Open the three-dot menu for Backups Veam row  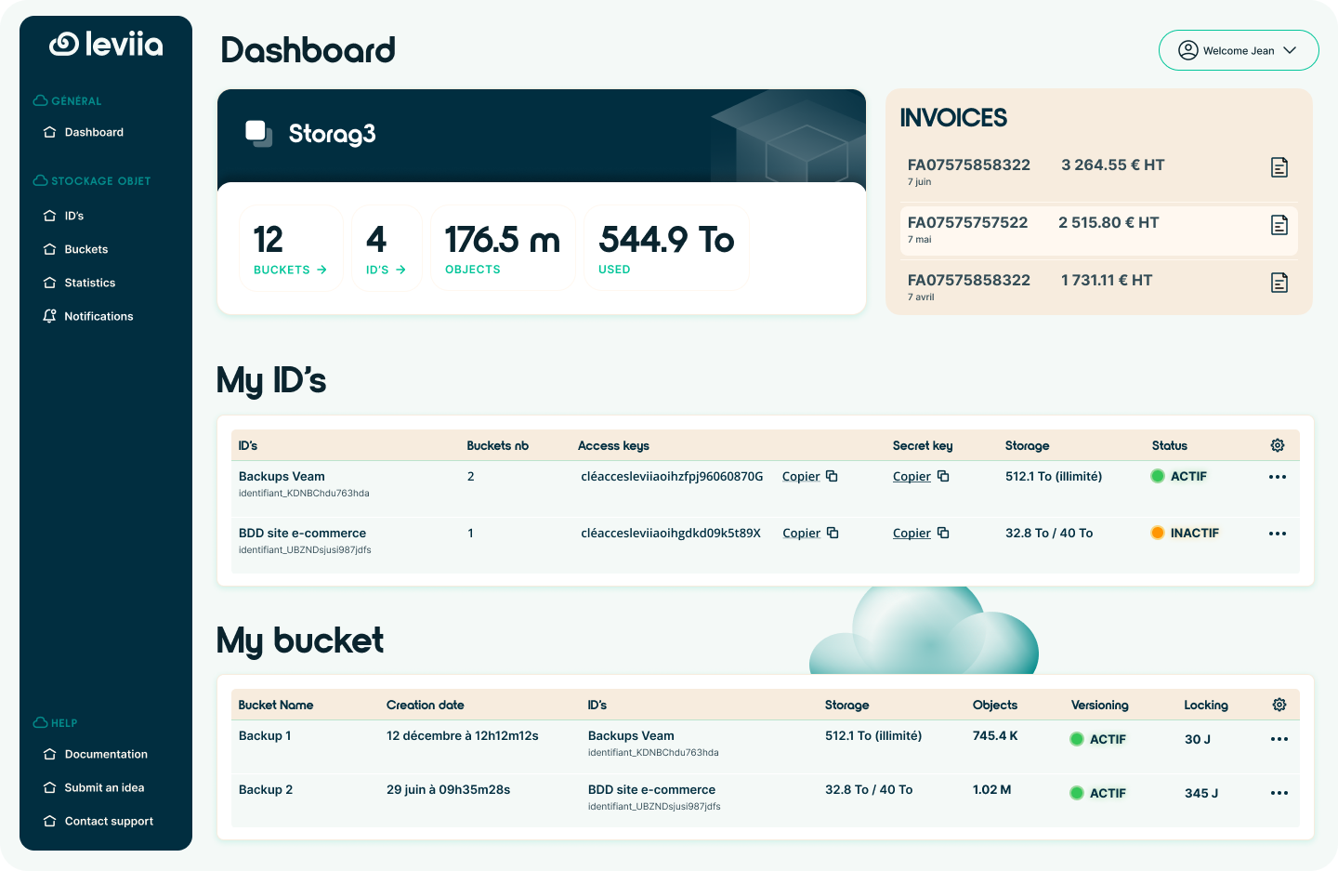1278,476
